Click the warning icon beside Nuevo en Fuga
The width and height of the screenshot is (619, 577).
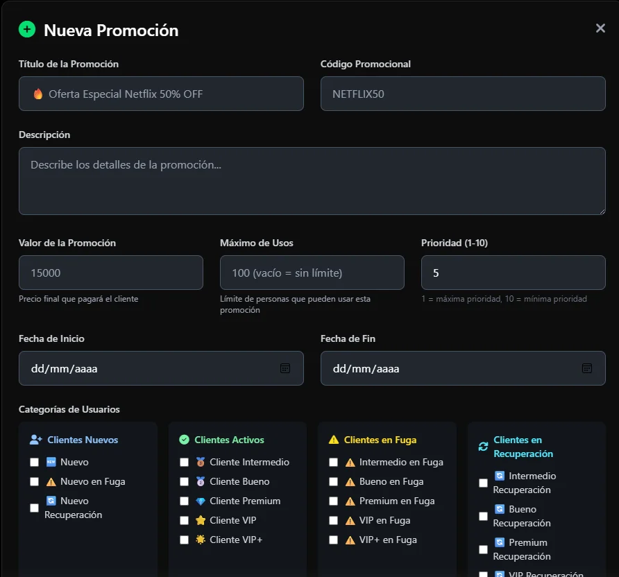point(51,481)
